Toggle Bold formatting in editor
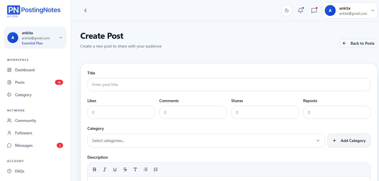 pyautogui.click(x=94, y=169)
